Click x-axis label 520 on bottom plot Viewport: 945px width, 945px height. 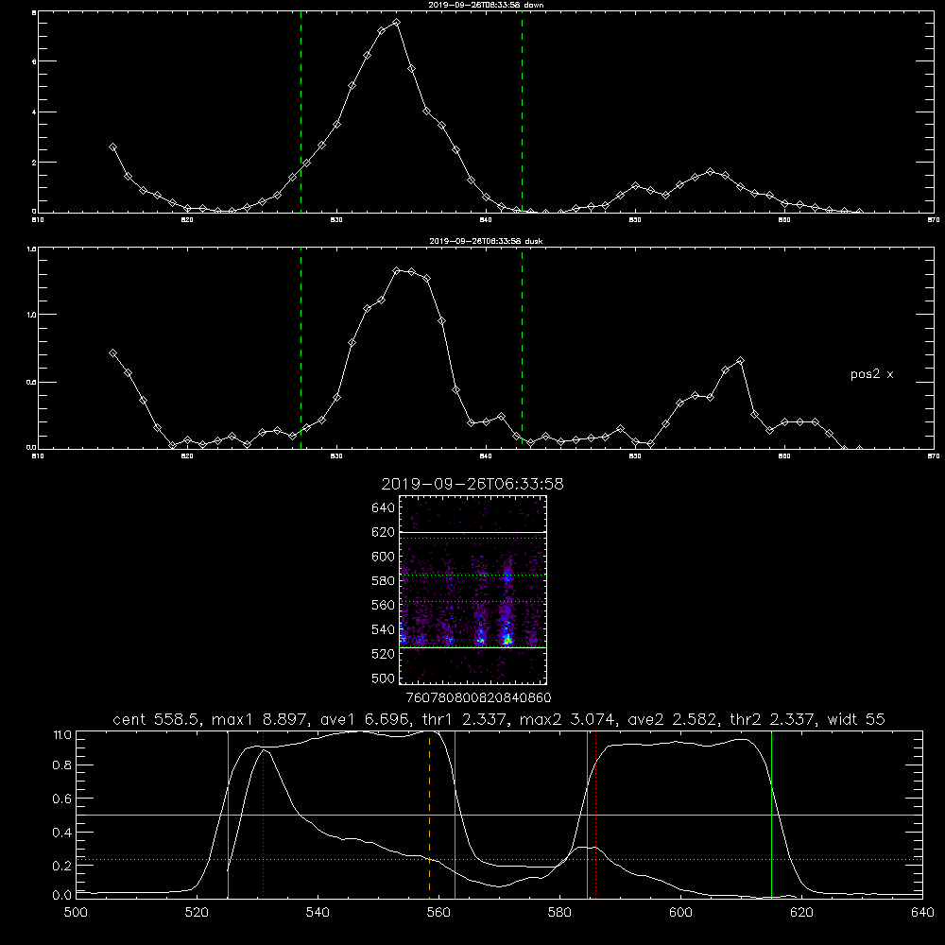[197, 913]
